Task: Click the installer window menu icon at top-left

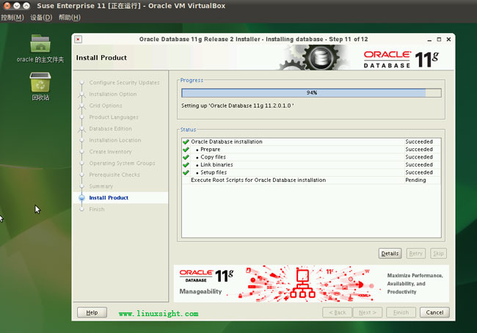Action: (79, 39)
